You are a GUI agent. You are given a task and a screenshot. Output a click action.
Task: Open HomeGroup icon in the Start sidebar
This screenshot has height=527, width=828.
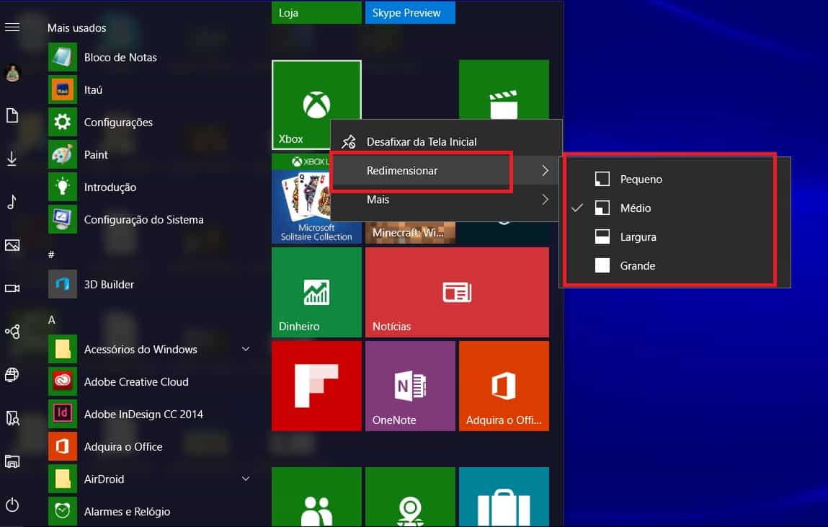pyautogui.click(x=12, y=332)
